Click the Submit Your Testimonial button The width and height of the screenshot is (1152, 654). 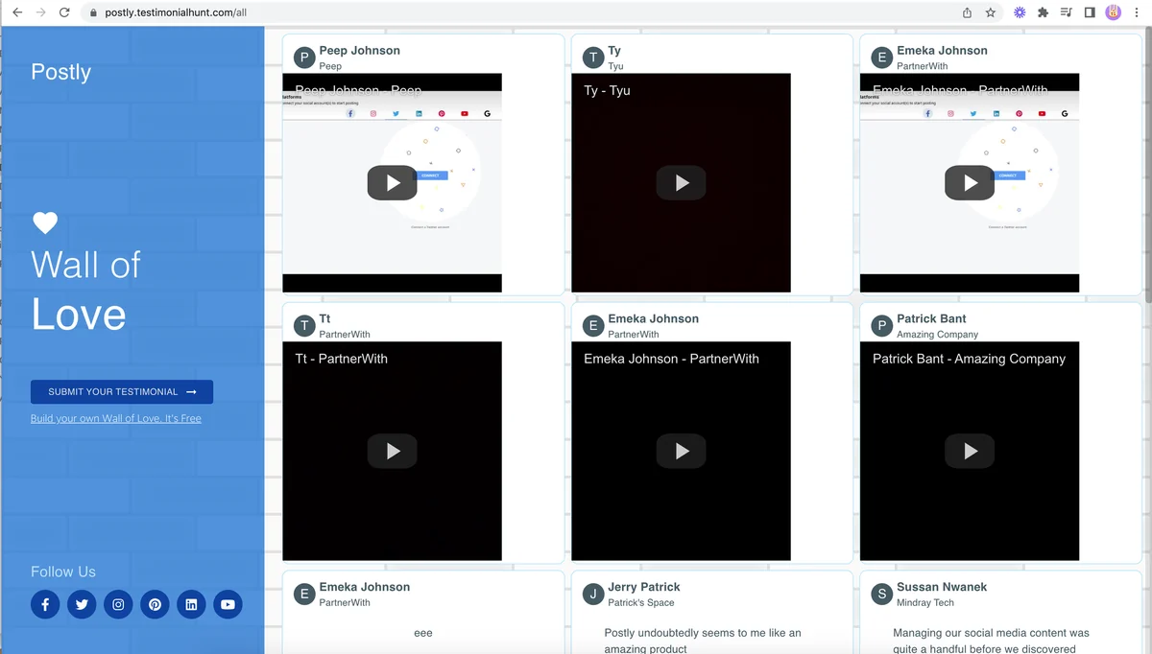point(122,392)
